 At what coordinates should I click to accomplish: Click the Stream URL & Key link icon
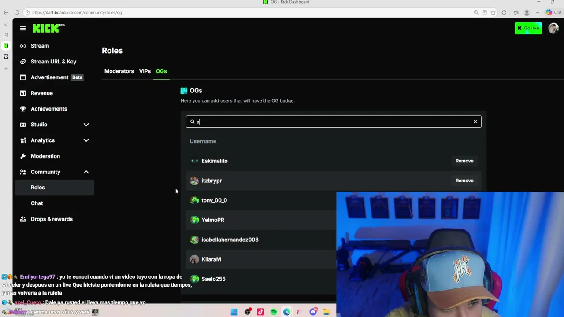pyautogui.click(x=23, y=62)
